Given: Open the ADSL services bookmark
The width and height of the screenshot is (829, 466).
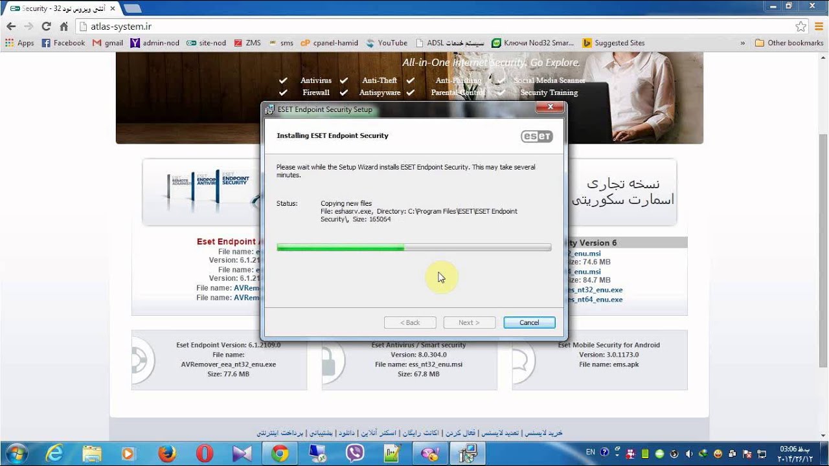Looking at the screenshot, I should click(450, 43).
